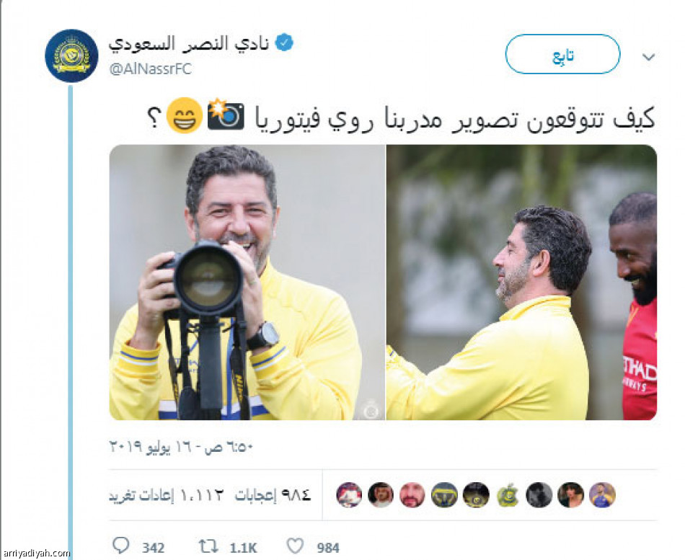Open the @AlNassrFC handle link
The width and height of the screenshot is (685, 560).
pos(150,69)
